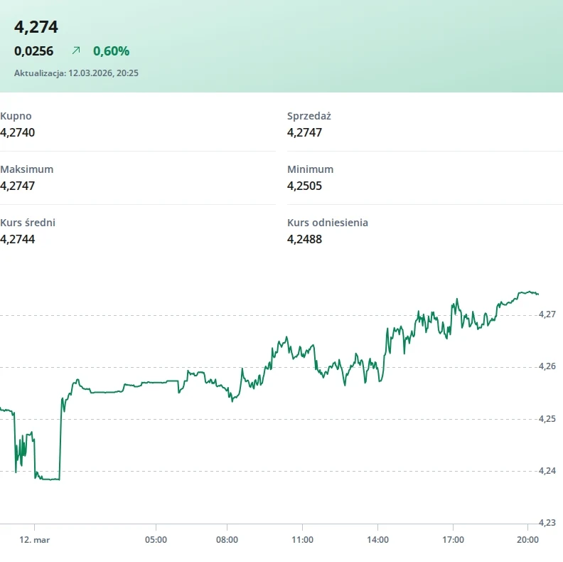Click the 0,0256 absolute change value

(x=34, y=51)
